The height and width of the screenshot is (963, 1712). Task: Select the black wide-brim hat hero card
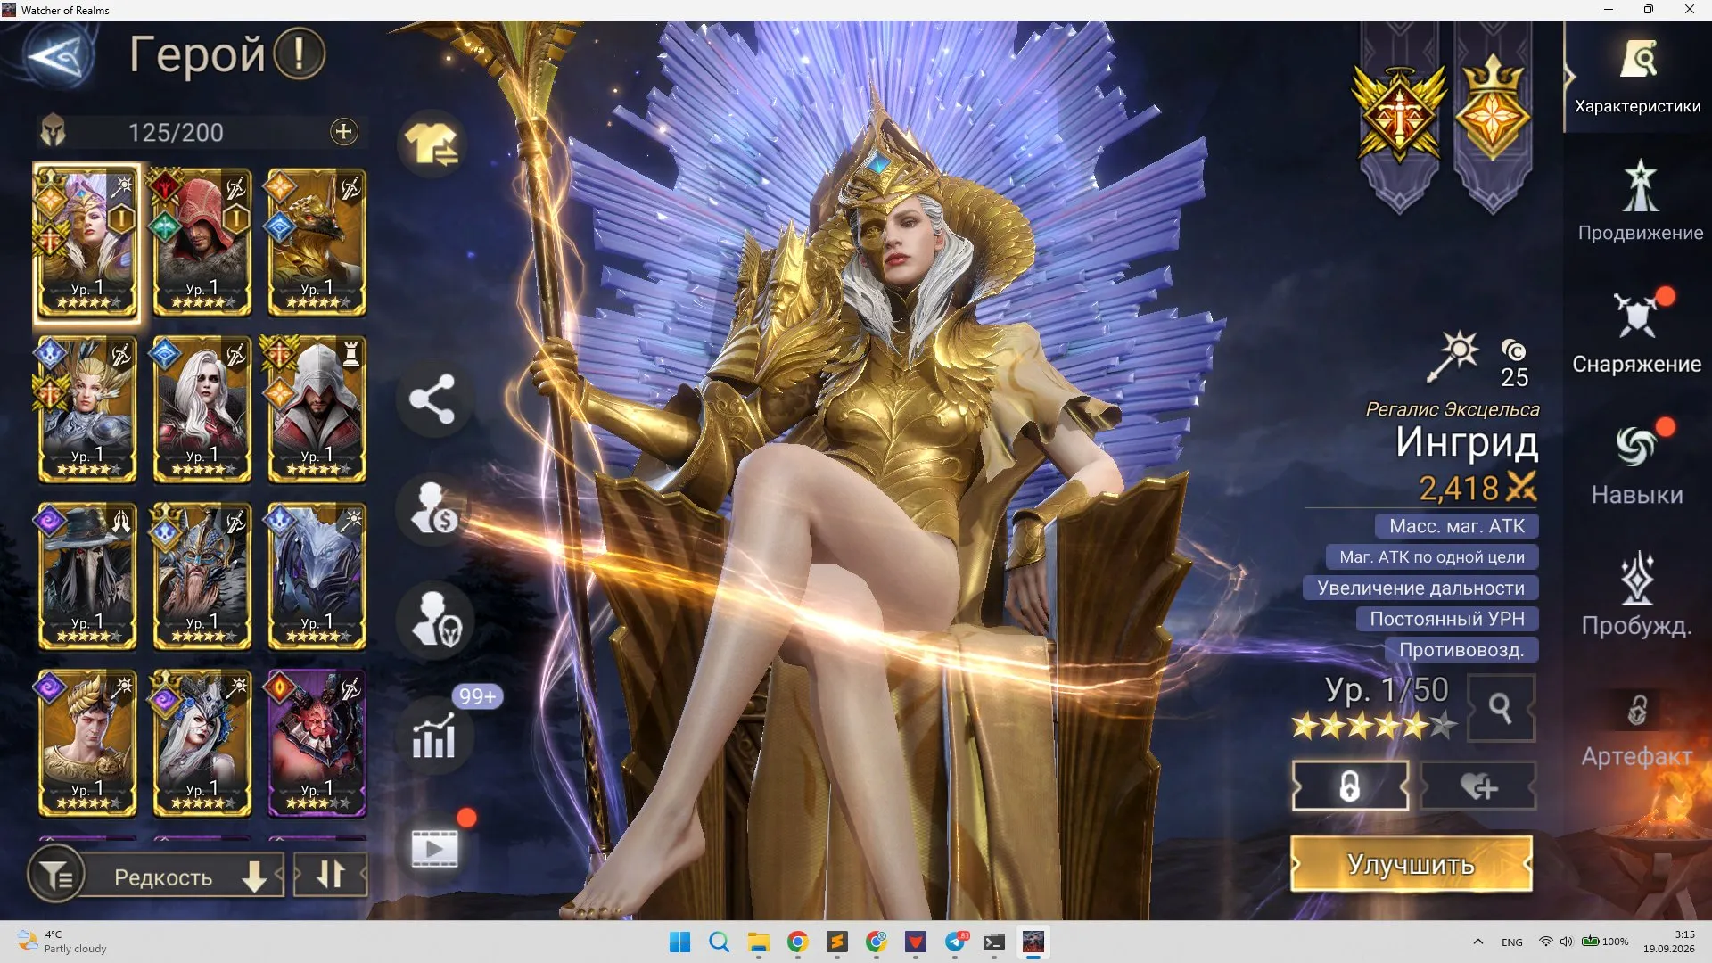[x=86, y=576]
